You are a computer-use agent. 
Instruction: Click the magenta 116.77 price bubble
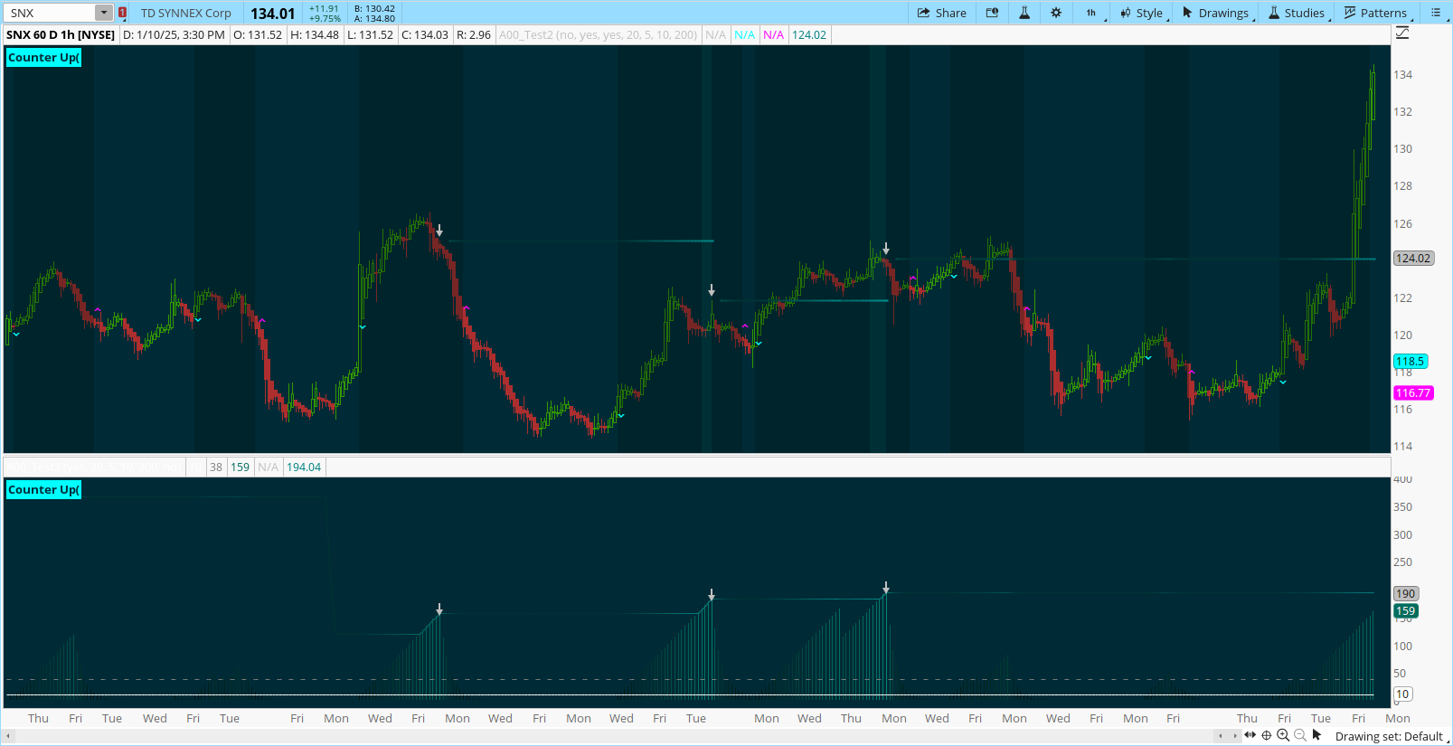click(x=1413, y=392)
